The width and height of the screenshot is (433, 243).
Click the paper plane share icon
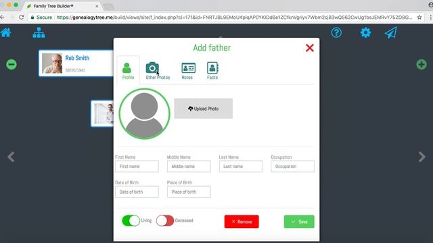pos(391,32)
